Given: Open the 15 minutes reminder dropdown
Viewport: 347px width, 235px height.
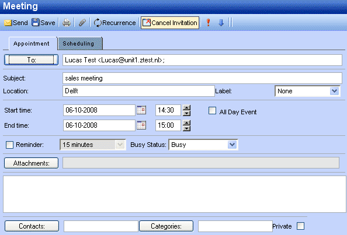Looking at the screenshot, I should click(x=93, y=145).
